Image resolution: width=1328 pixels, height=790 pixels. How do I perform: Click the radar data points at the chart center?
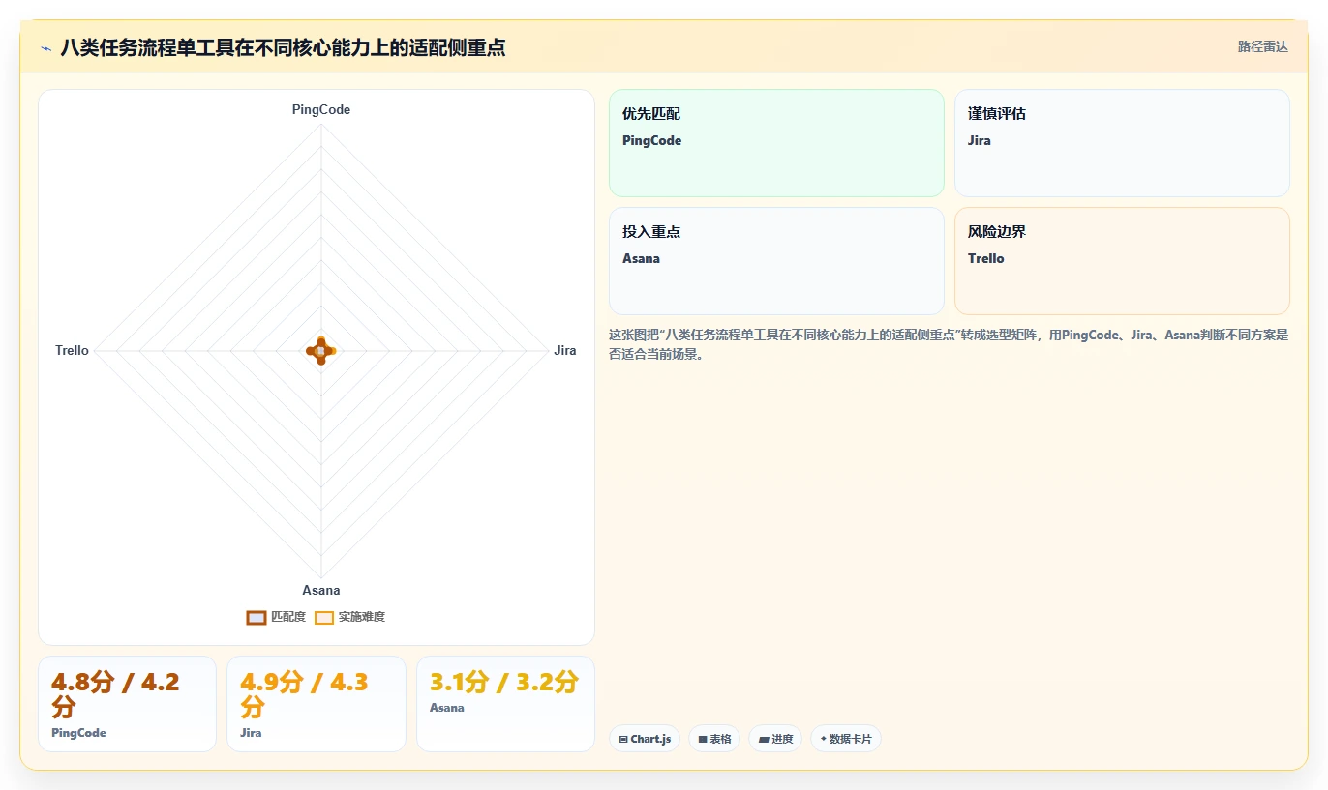coord(321,351)
